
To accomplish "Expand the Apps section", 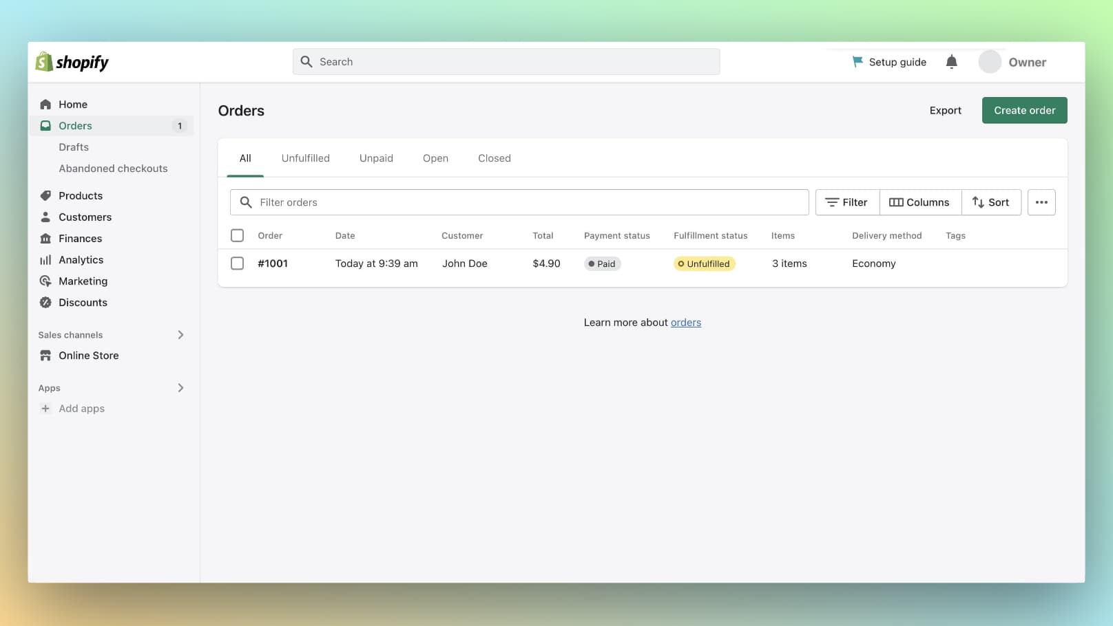I will 180,387.
